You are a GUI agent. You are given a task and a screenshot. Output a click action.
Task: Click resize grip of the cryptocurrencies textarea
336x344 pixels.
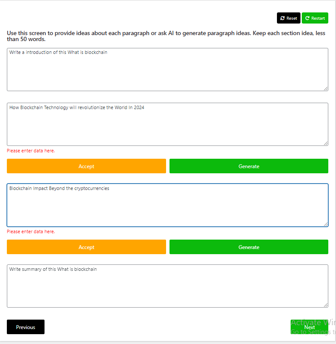point(326,224)
